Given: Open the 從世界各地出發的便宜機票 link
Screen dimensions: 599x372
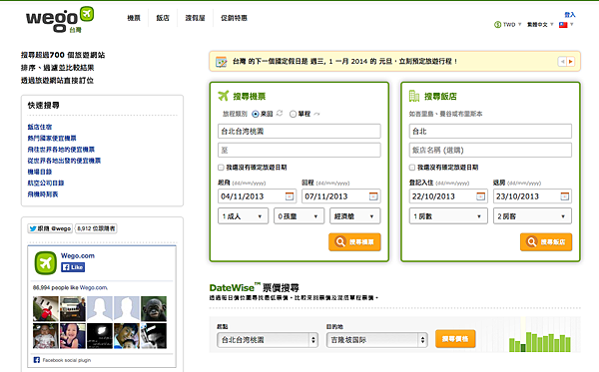Looking at the screenshot, I should click(x=64, y=161).
